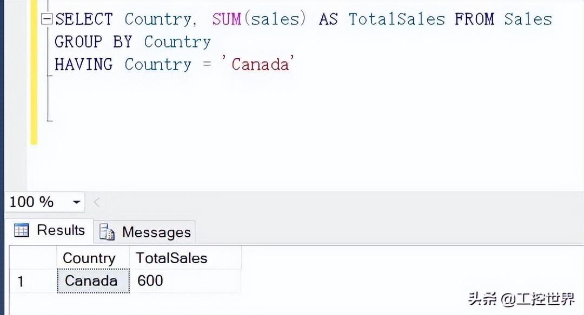Viewport: 584px width, 315px height.
Task: Click the Canada result cell
Action: [x=91, y=281]
